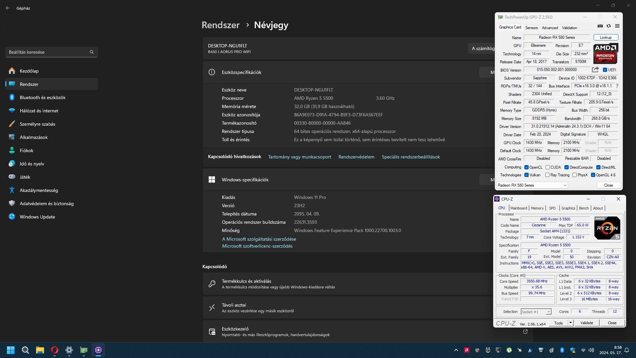
Task: Switch to the GPU-Z Validation tab
Action: pos(569,28)
